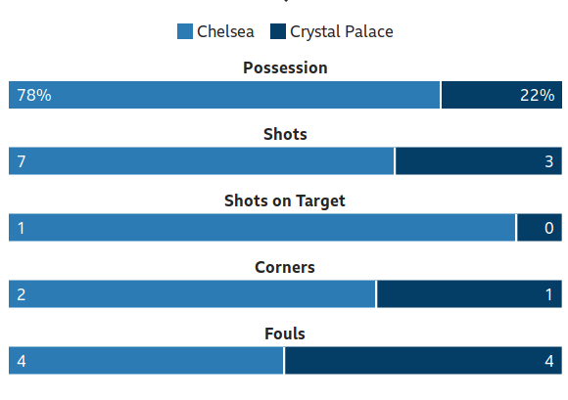
Task: Click the Possession heading
Action: 285,67
